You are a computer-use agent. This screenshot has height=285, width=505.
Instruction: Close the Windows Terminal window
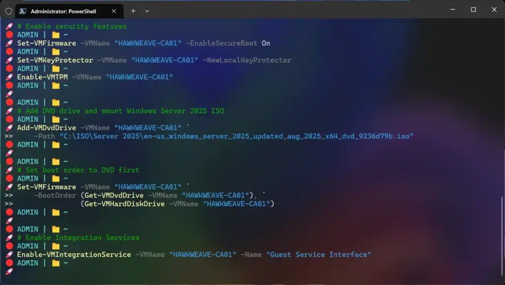[495, 9]
